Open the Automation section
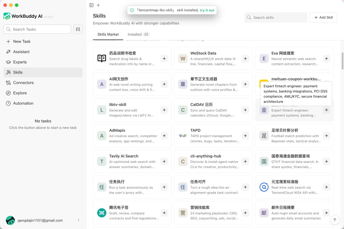Viewport: 344px width, 229px height. coord(43,103)
